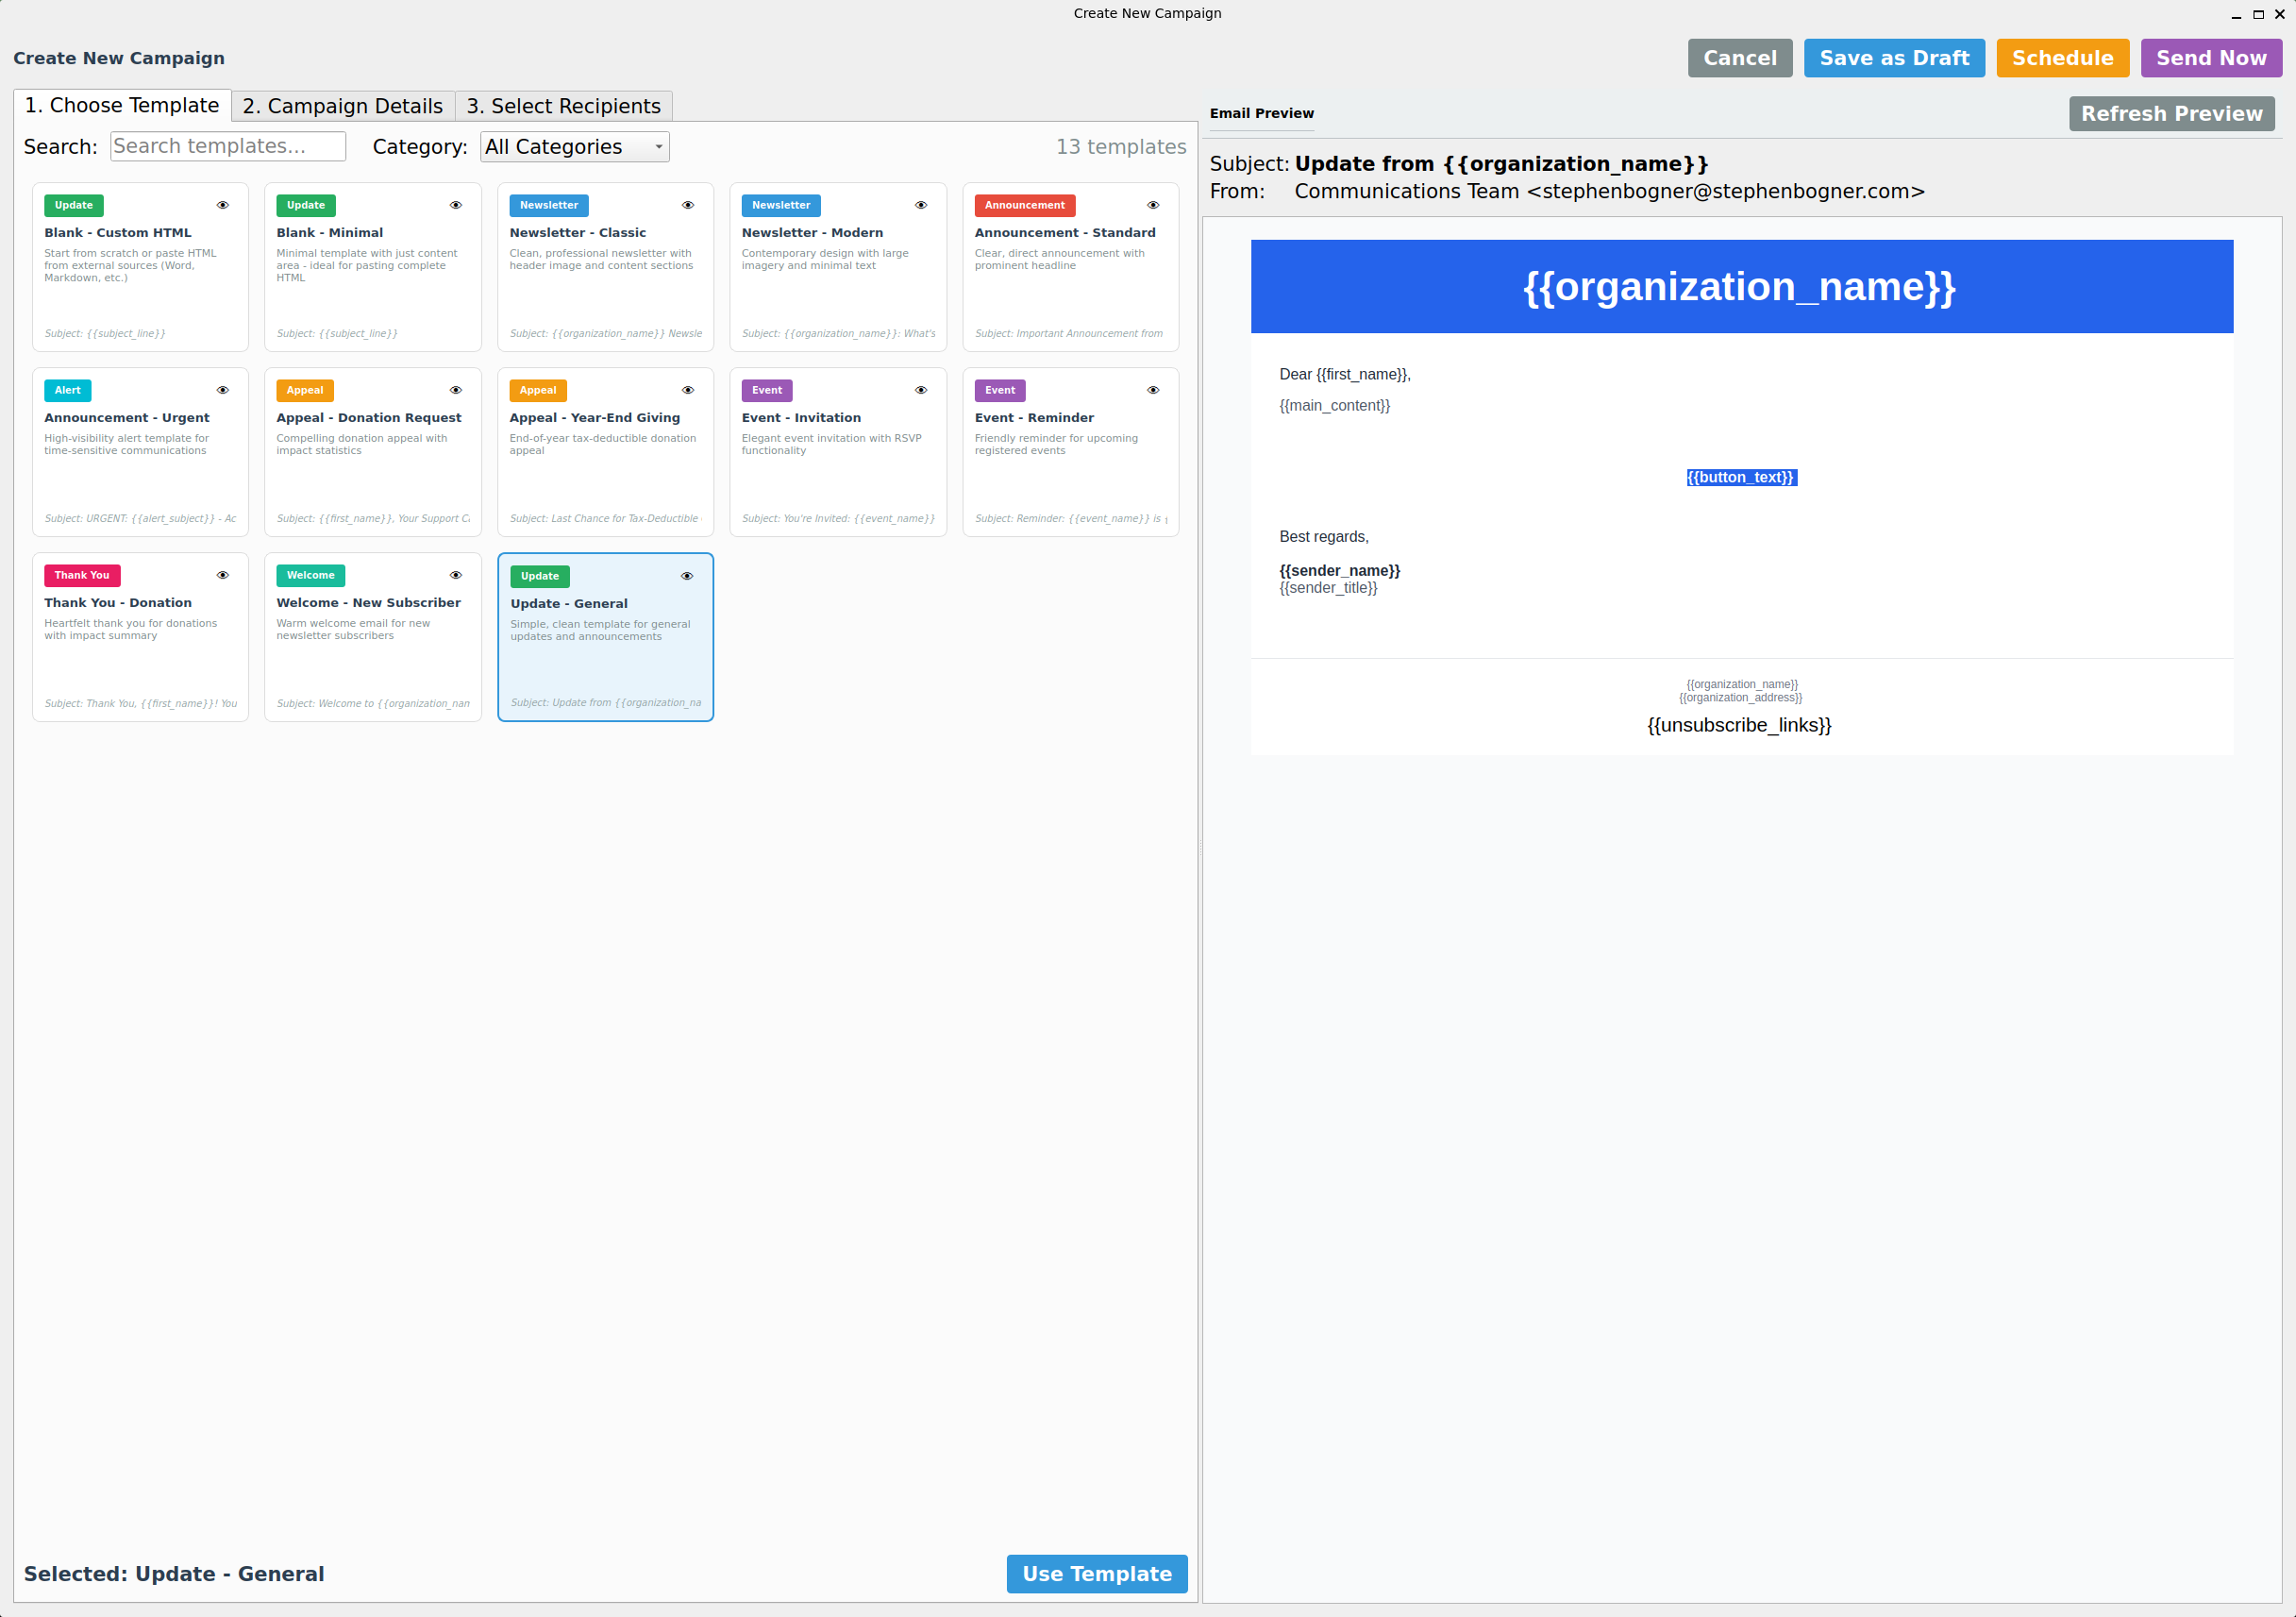Click inside the template search field
This screenshot has height=1617, width=2296.
pos(227,146)
